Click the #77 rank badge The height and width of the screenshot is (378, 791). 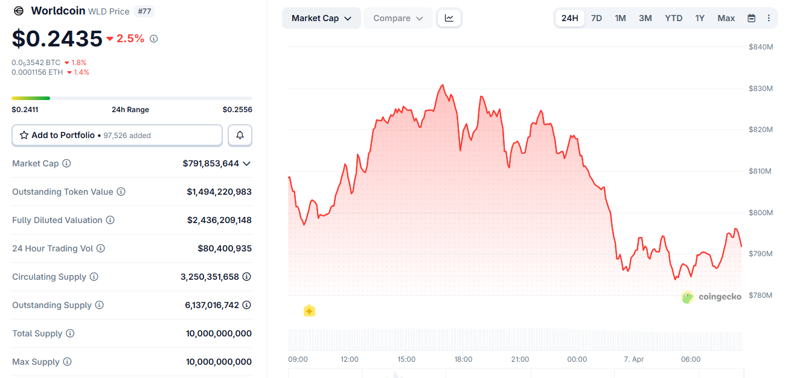144,11
